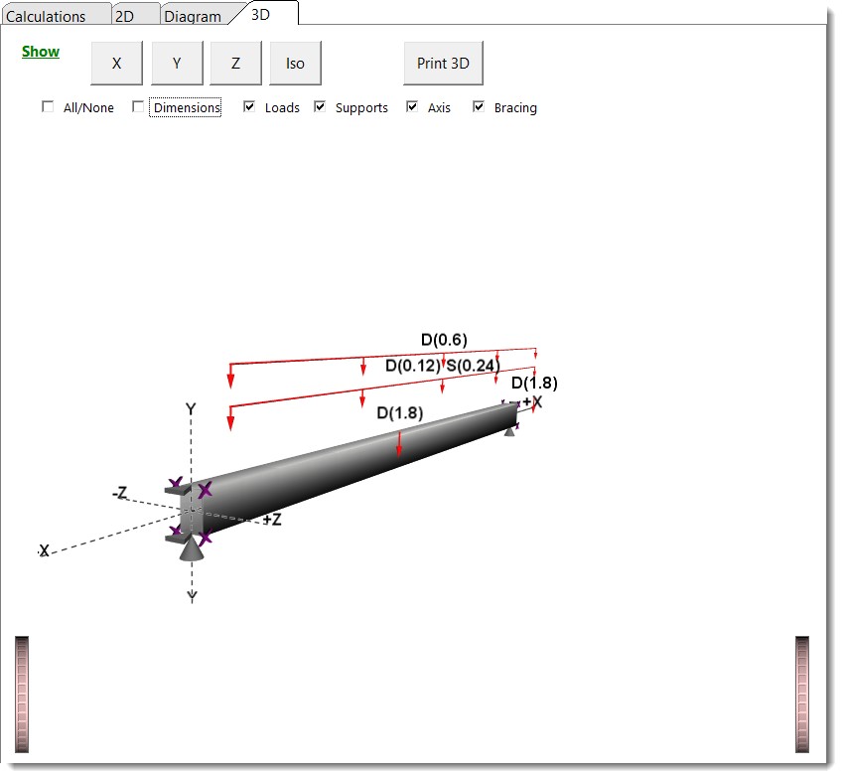Click the 3D tab
842x778 pixels.
261,14
